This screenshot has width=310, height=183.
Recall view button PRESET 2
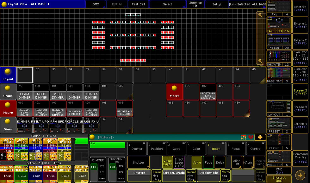click(x=279, y=125)
